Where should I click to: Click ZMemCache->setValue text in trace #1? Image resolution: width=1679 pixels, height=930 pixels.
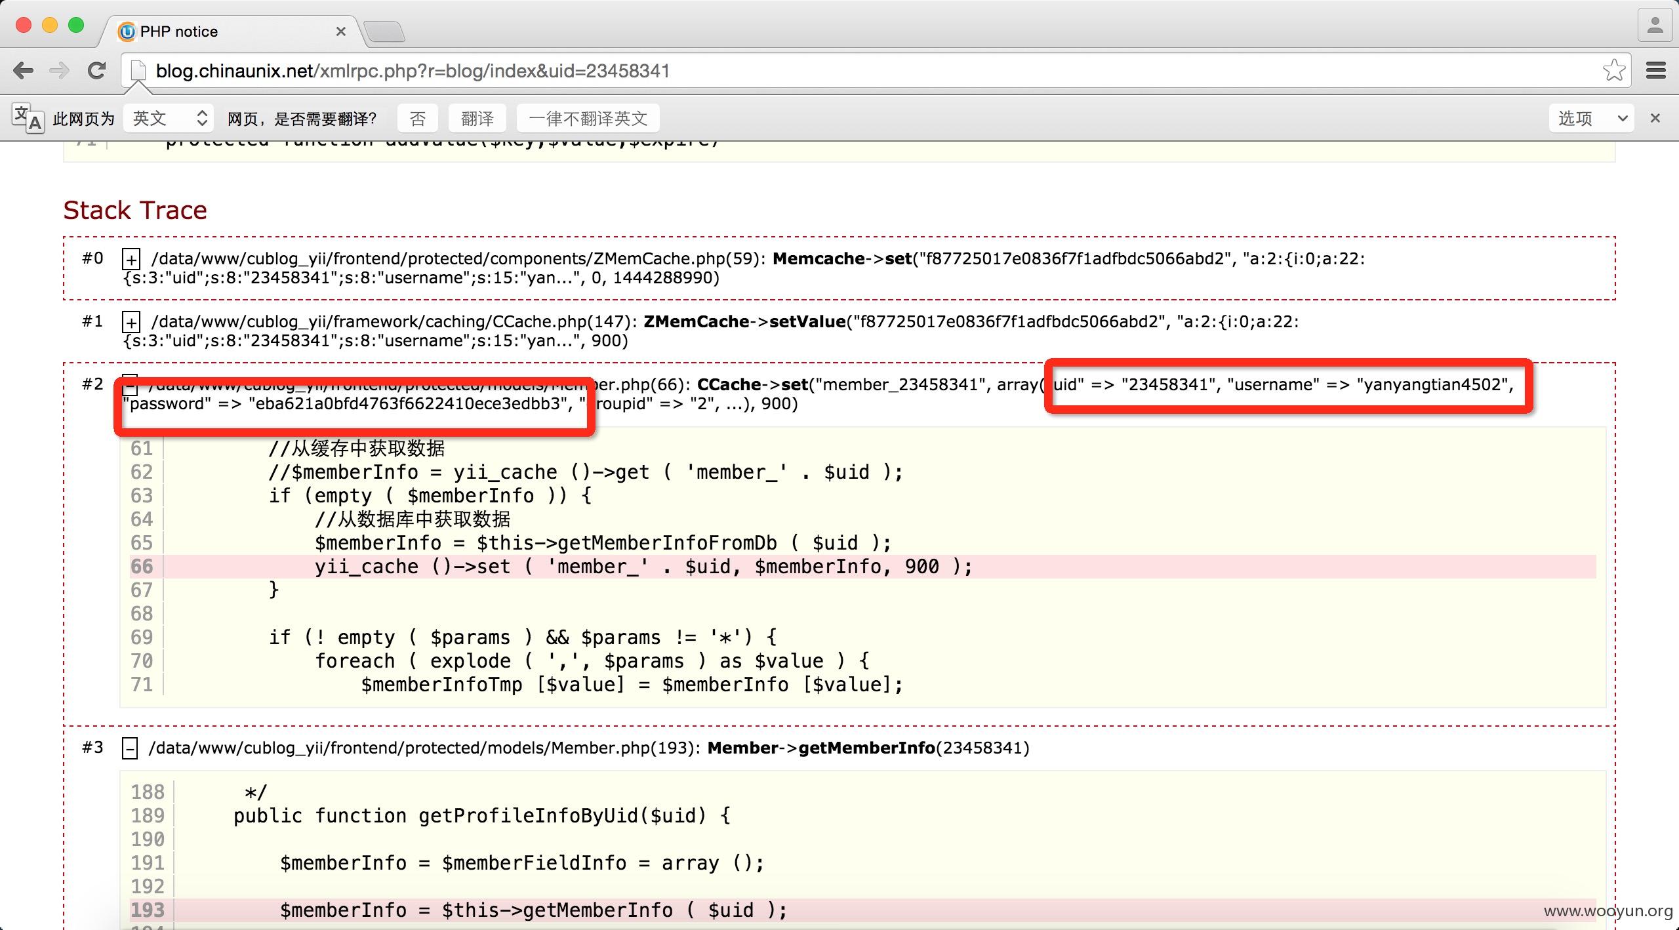[744, 321]
